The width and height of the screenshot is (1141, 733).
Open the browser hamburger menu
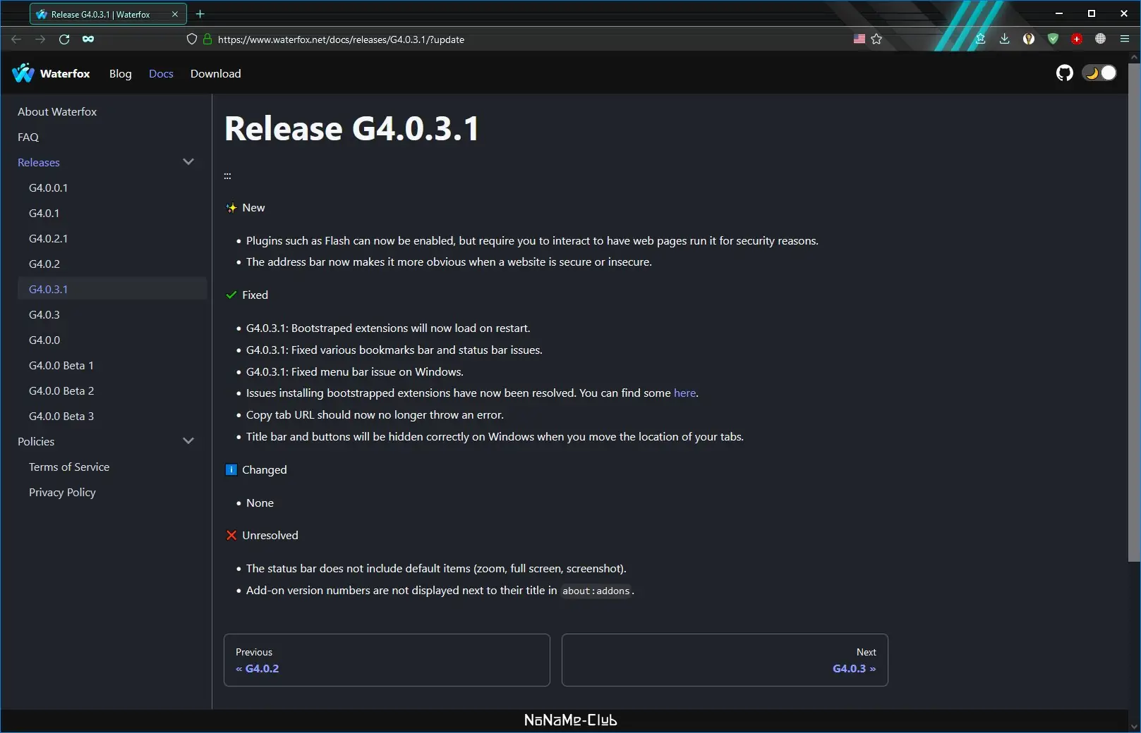1125,39
